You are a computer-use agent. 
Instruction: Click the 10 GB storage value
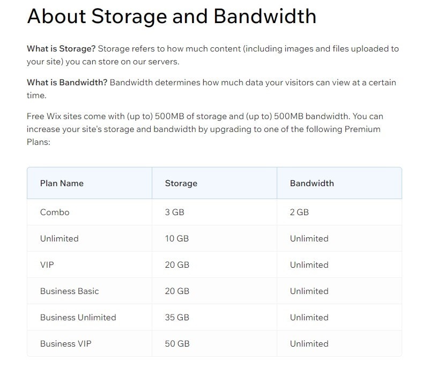(177, 238)
